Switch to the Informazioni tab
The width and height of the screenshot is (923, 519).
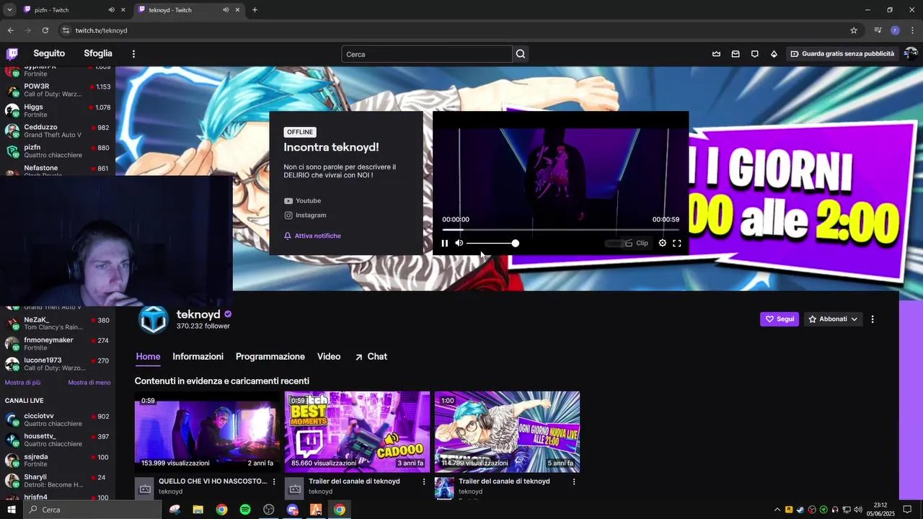coord(198,357)
